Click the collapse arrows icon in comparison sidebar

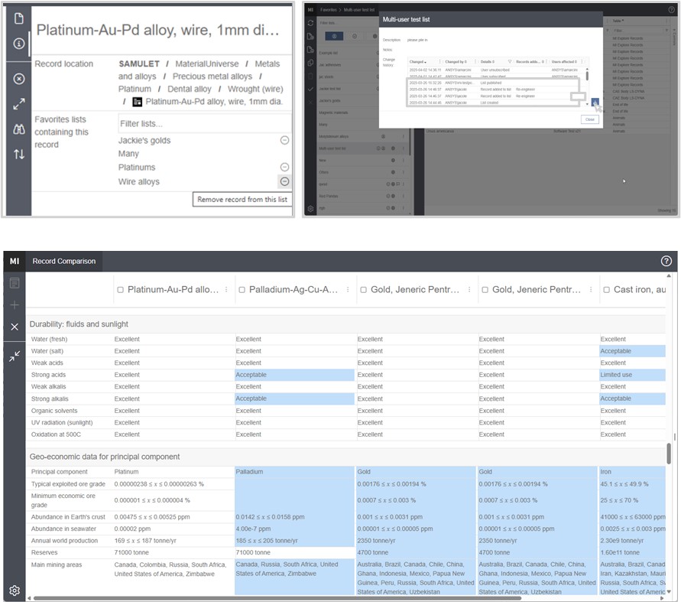pyautogui.click(x=14, y=356)
